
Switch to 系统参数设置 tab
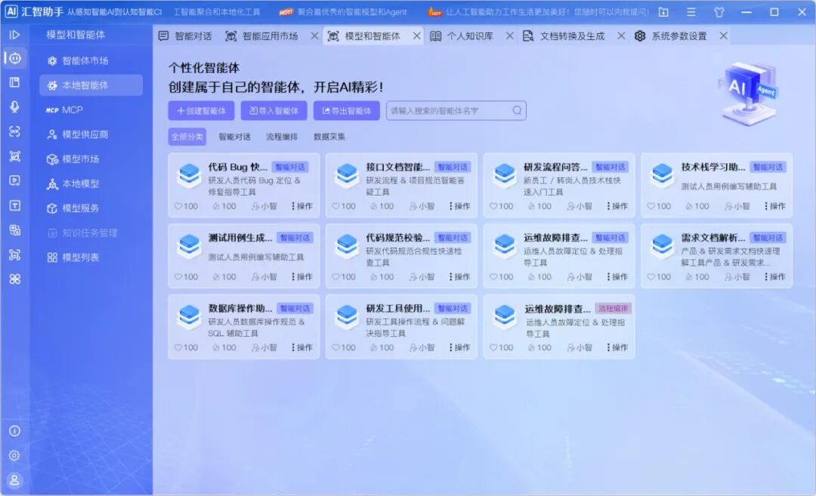point(671,36)
